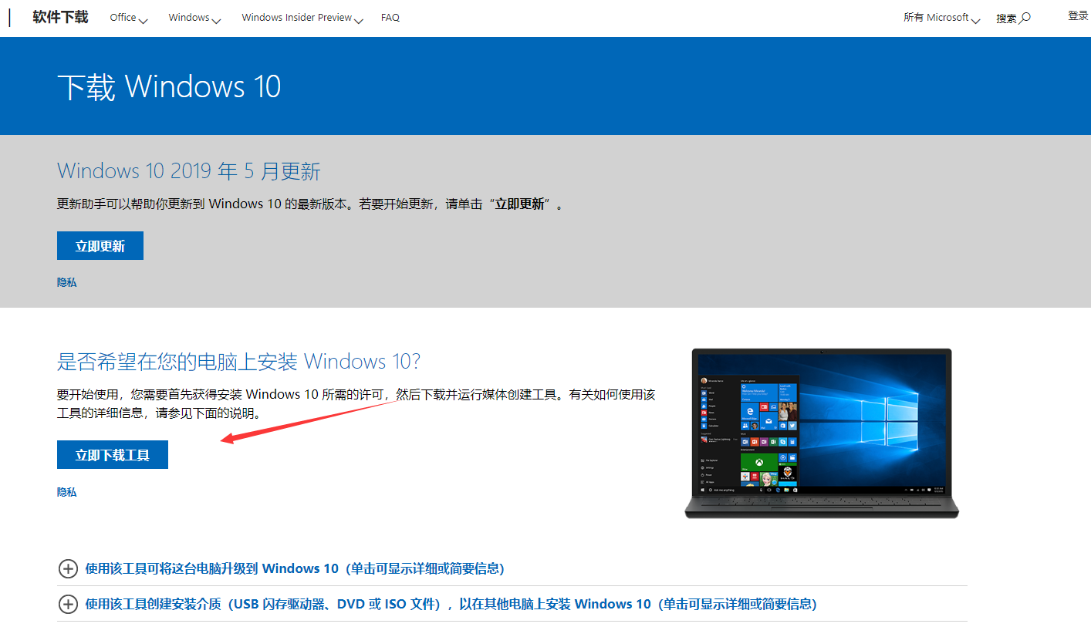Click the Windows 10 2019 年 5 月更新 heading
This screenshot has height=627, width=1091.
(187, 170)
